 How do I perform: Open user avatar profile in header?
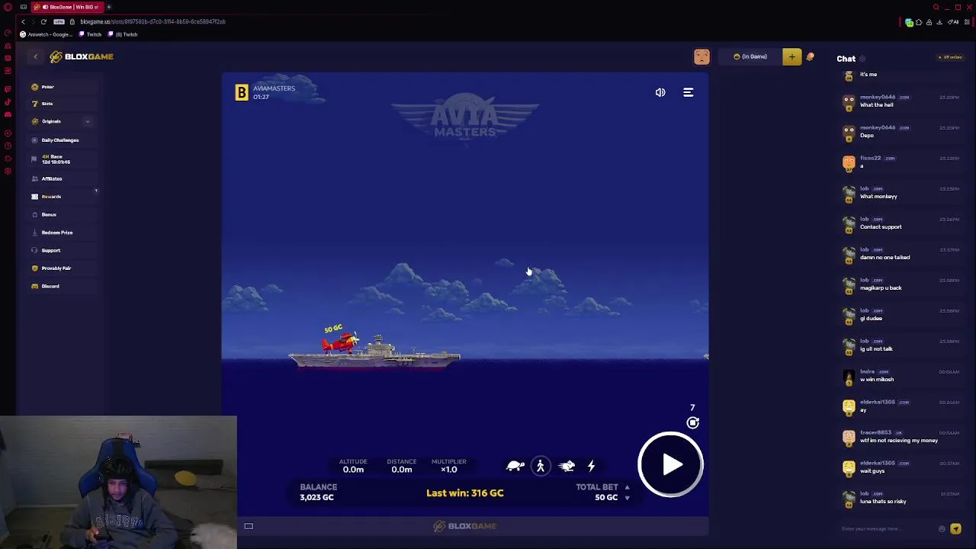coord(701,56)
